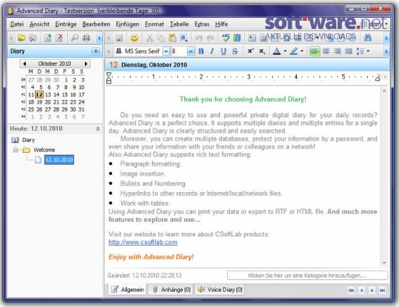Open the Extras menu
399x307 pixels.
tap(202, 24)
